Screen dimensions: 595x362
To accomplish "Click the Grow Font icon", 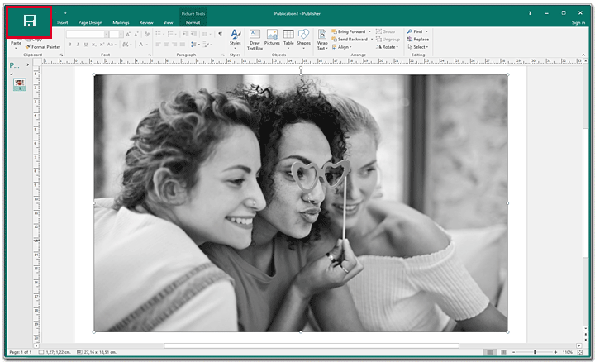I will coord(128,34).
